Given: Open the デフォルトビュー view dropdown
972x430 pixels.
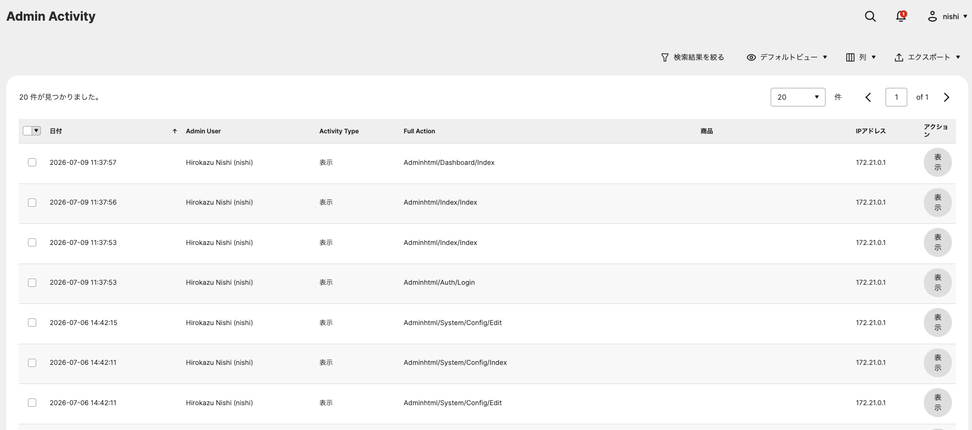Looking at the screenshot, I should (x=787, y=57).
